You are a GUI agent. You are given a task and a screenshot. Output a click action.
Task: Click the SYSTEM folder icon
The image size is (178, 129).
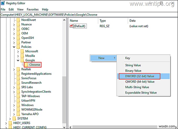(x=14, y=119)
